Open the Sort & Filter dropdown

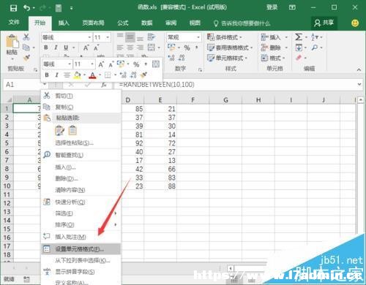click(317, 37)
